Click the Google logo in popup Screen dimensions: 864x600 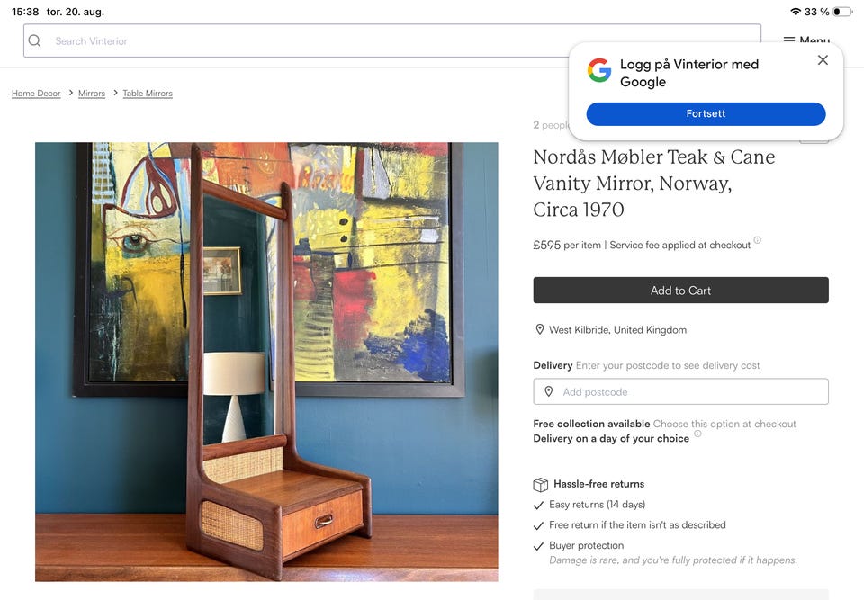[599, 70]
